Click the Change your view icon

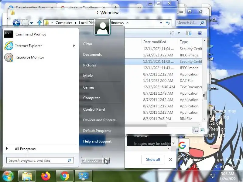[172, 33]
